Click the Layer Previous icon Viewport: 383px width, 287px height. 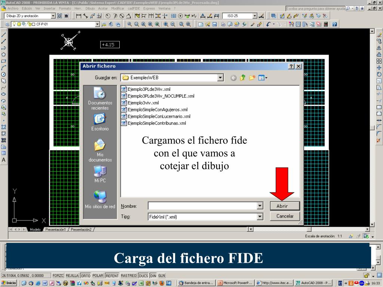111,24
